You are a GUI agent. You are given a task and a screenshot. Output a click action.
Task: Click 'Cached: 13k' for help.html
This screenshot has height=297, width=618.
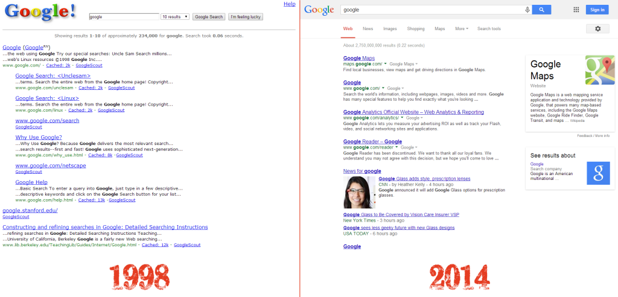click(x=92, y=200)
